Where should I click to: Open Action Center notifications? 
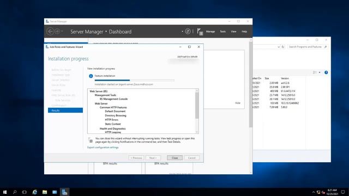343,192
